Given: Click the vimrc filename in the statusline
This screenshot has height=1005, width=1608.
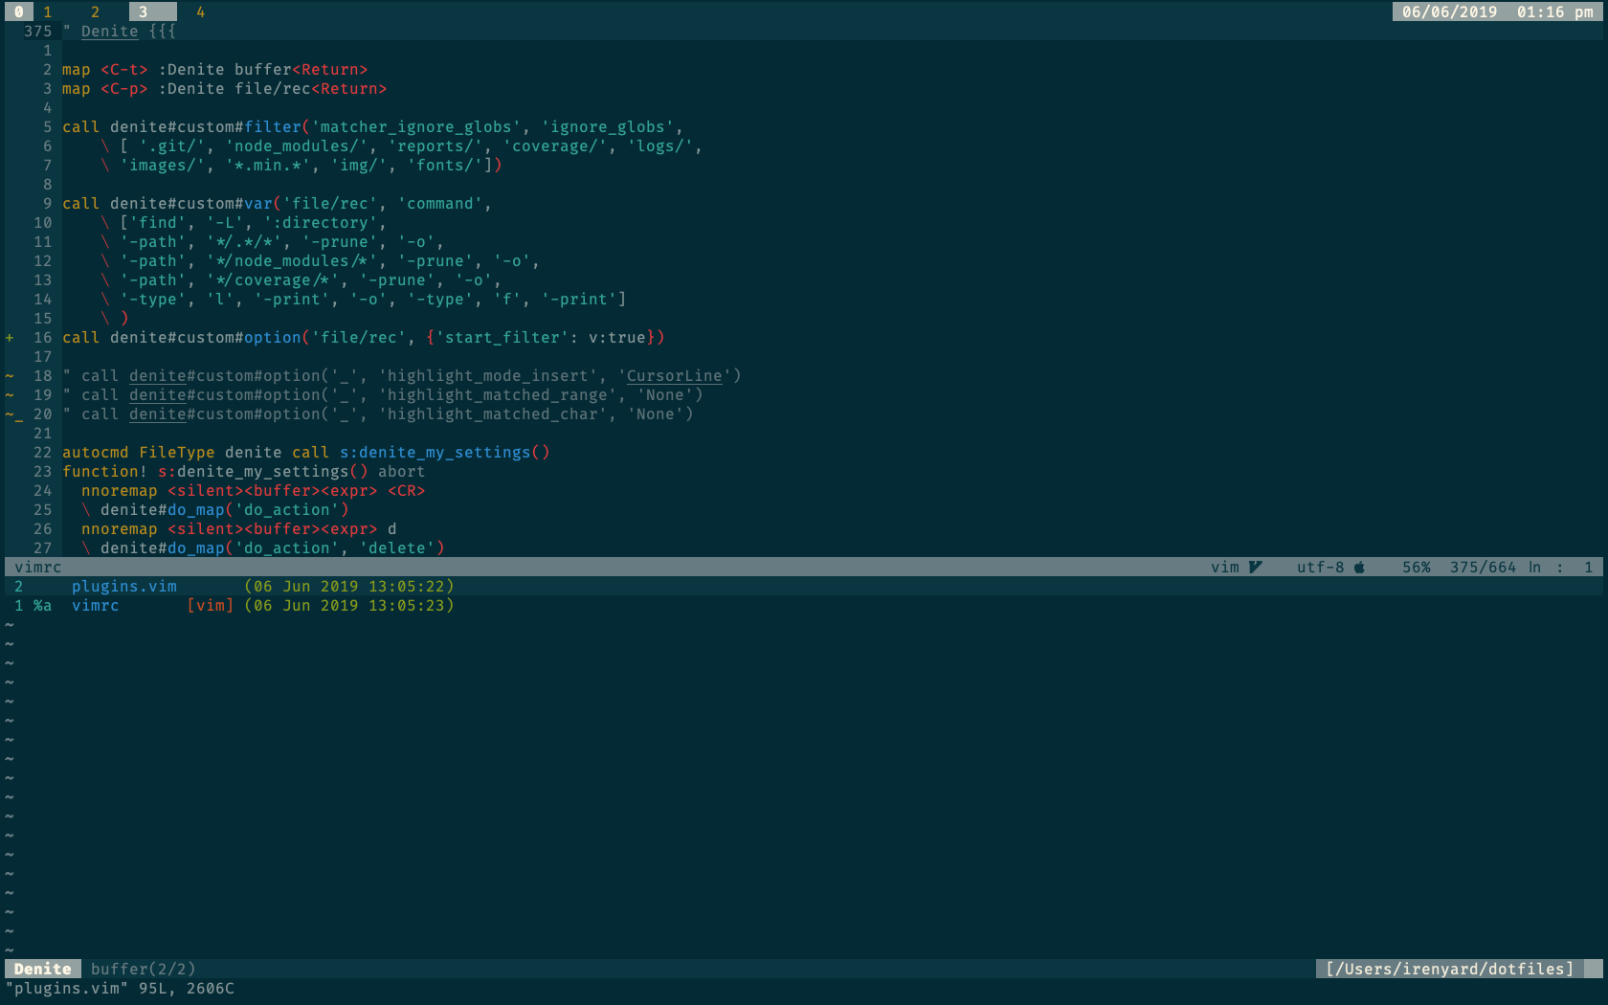Looking at the screenshot, I should [38, 567].
